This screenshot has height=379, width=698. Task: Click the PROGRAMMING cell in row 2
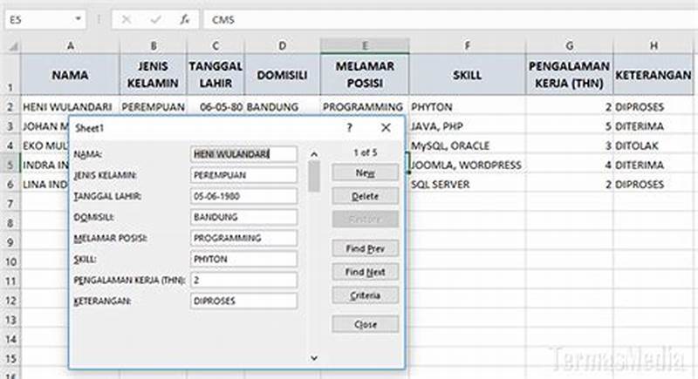click(365, 107)
